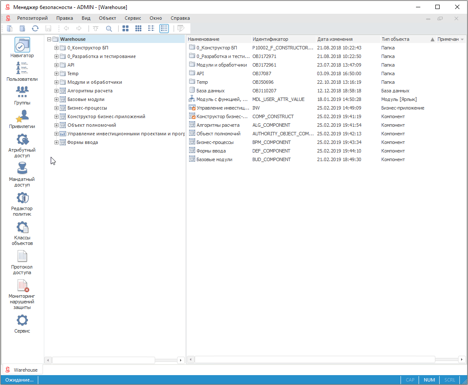
Task: Click the first repository toolbar icon
Action: [x=9, y=28]
